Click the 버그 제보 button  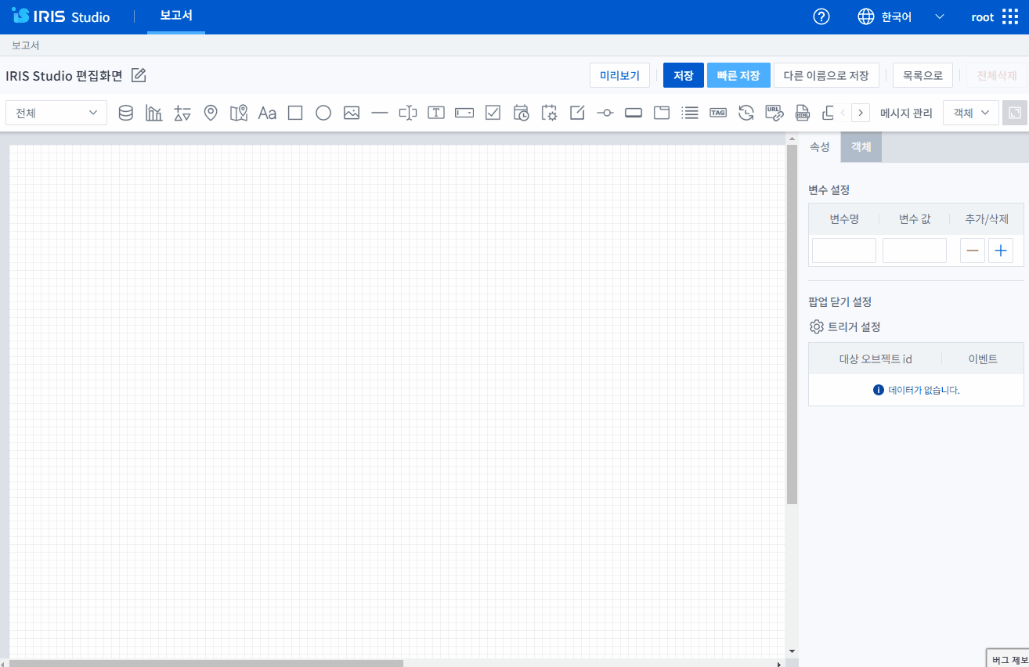[x=1008, y=659]
